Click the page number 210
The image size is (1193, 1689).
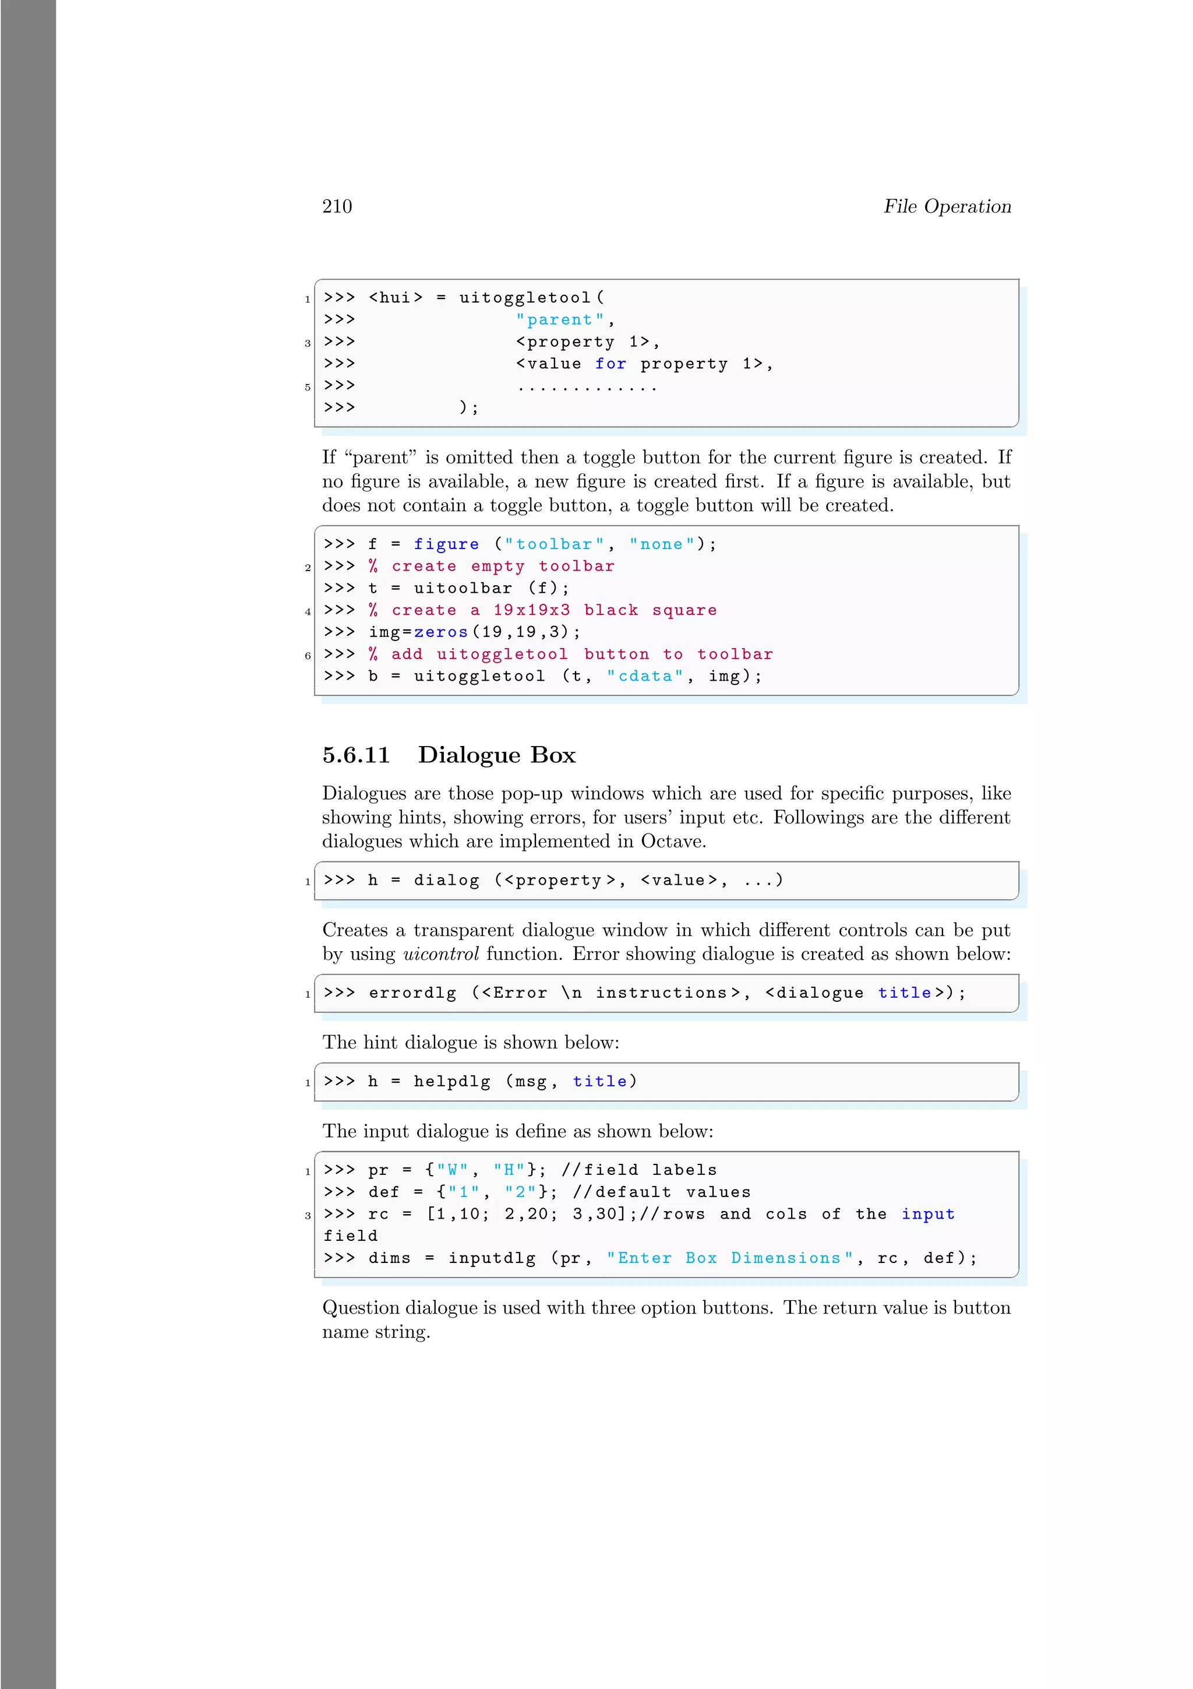(x=337, y=206)
